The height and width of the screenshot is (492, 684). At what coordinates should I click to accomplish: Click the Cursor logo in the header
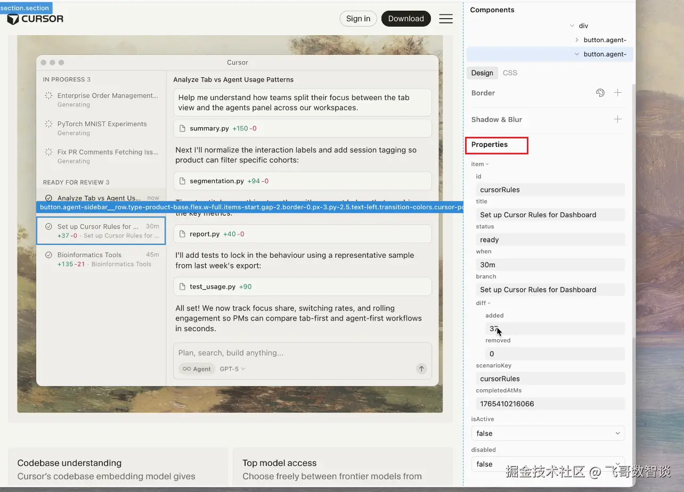35,19
